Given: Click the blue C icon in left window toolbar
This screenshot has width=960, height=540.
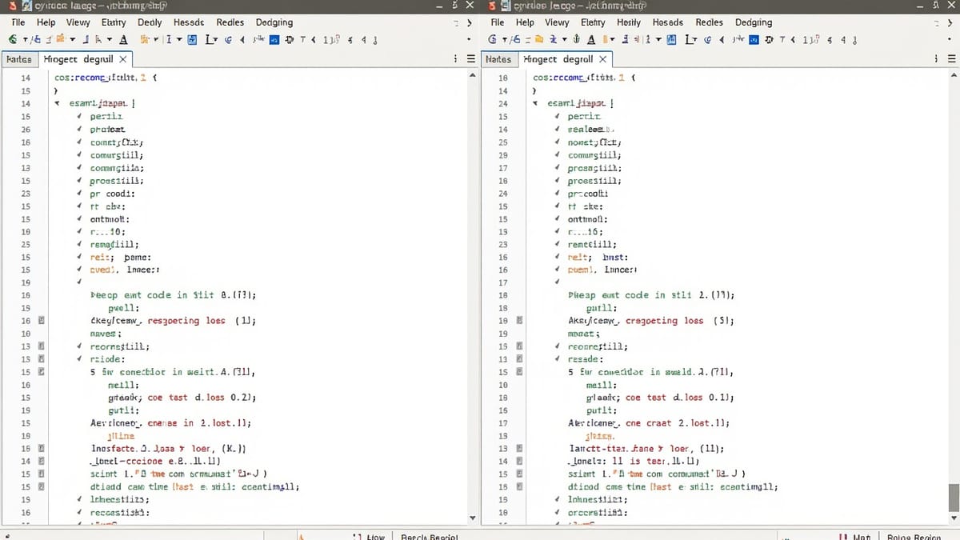Looking at the screenshot, I should point(228,40).
